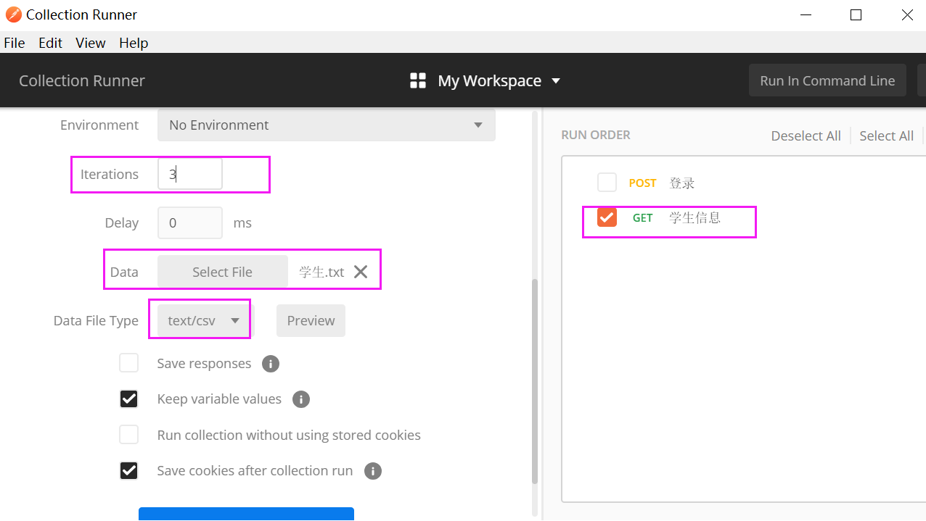
Task: Click info icon beside Keep variable values
Action: tap(300, 399)
